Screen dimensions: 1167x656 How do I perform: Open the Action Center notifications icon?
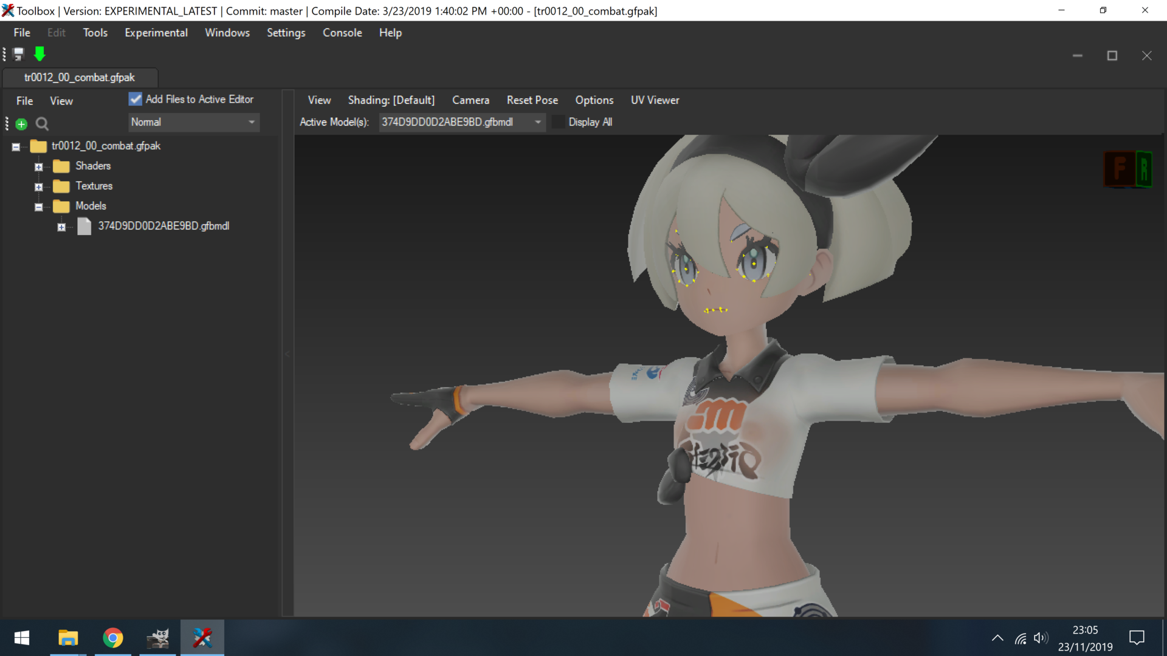1137,638
